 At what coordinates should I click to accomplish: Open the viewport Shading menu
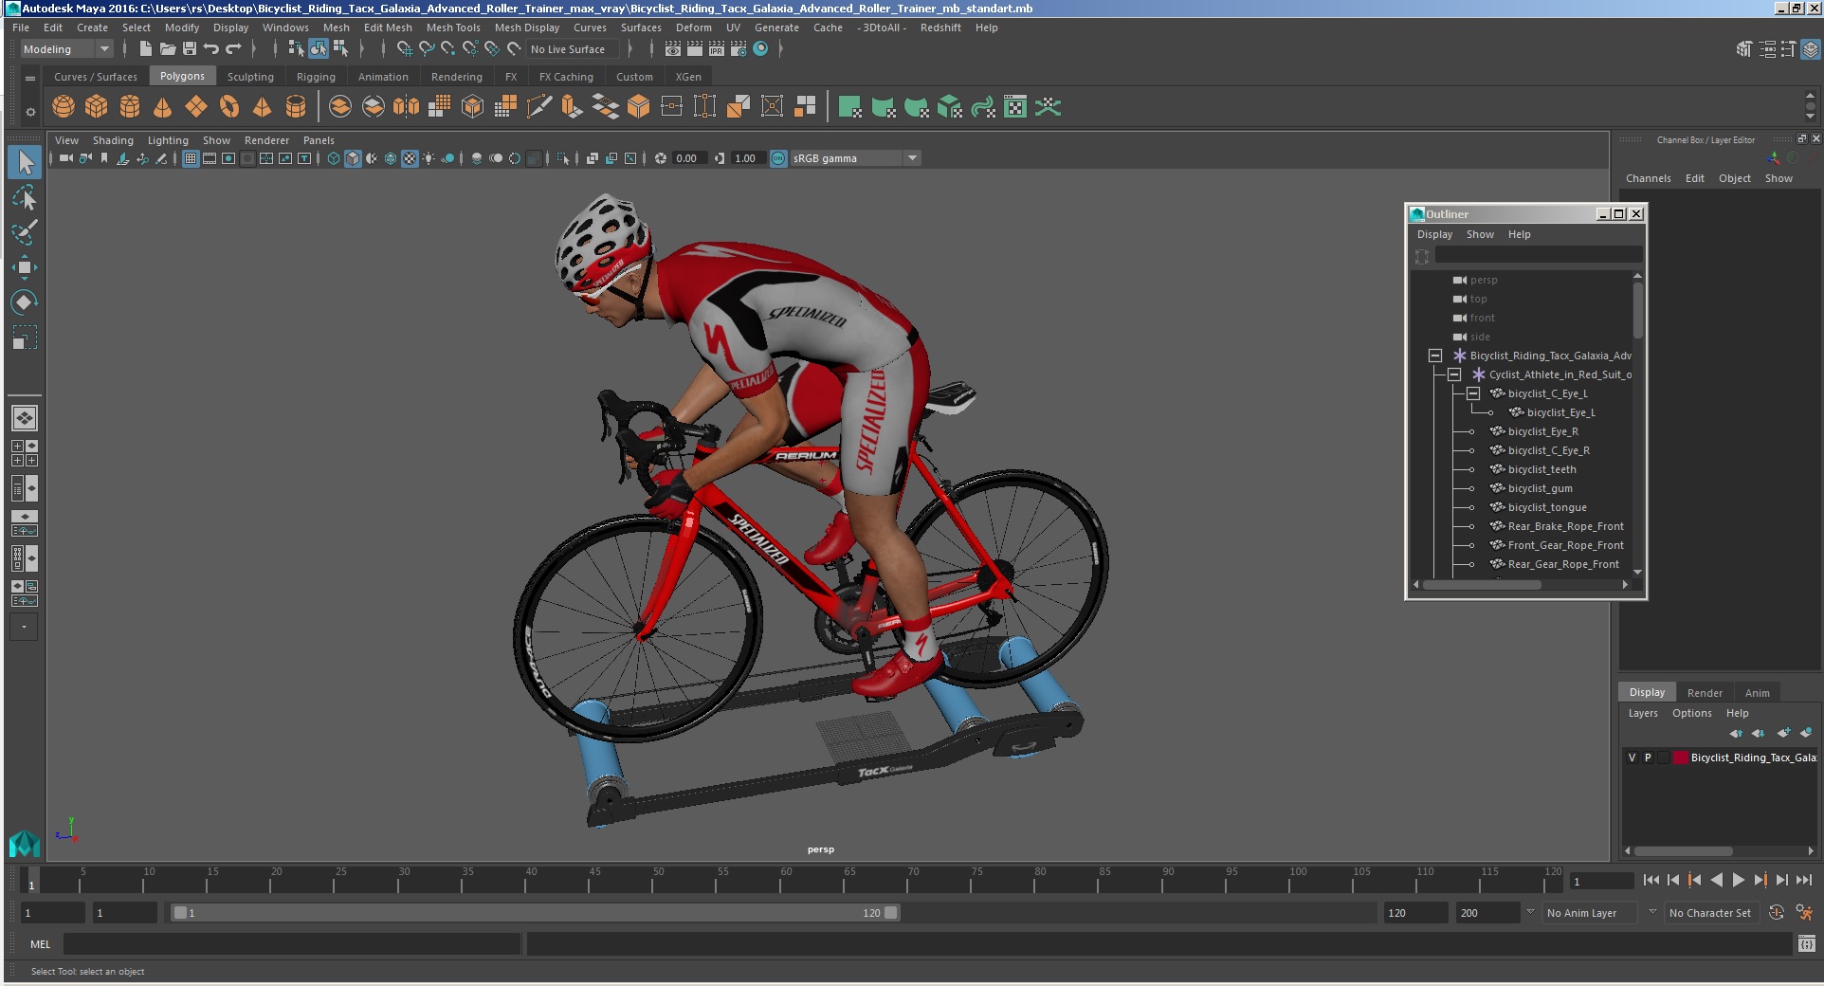(113, 140)
